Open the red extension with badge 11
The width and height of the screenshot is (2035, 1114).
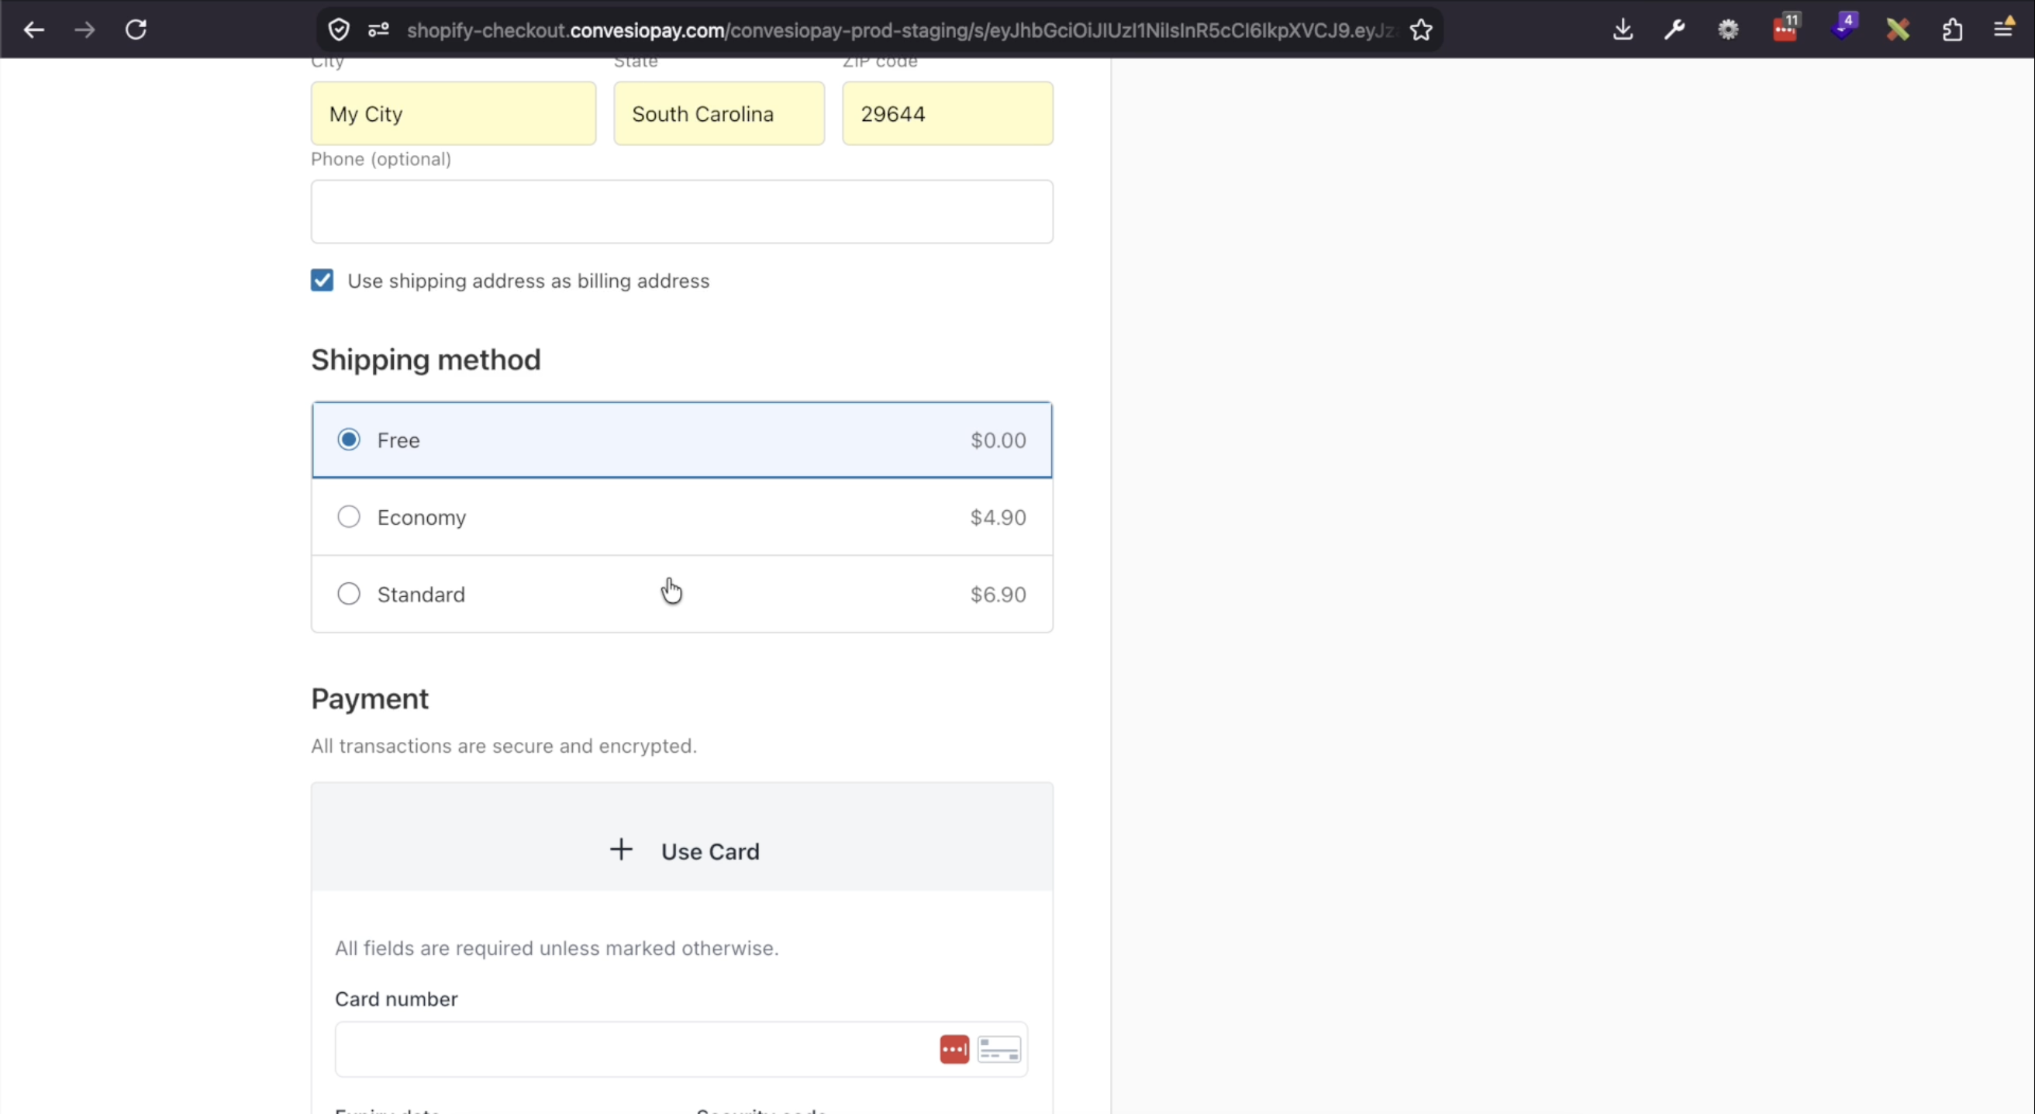pos(1785,29)
